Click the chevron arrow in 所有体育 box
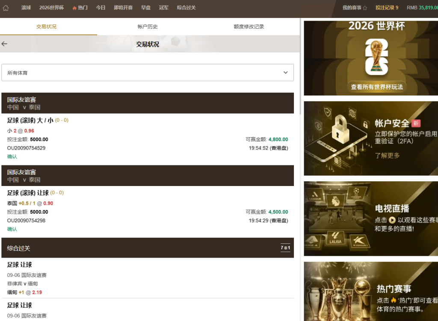Screen dimensions: 438x321 tap(285, 72)
